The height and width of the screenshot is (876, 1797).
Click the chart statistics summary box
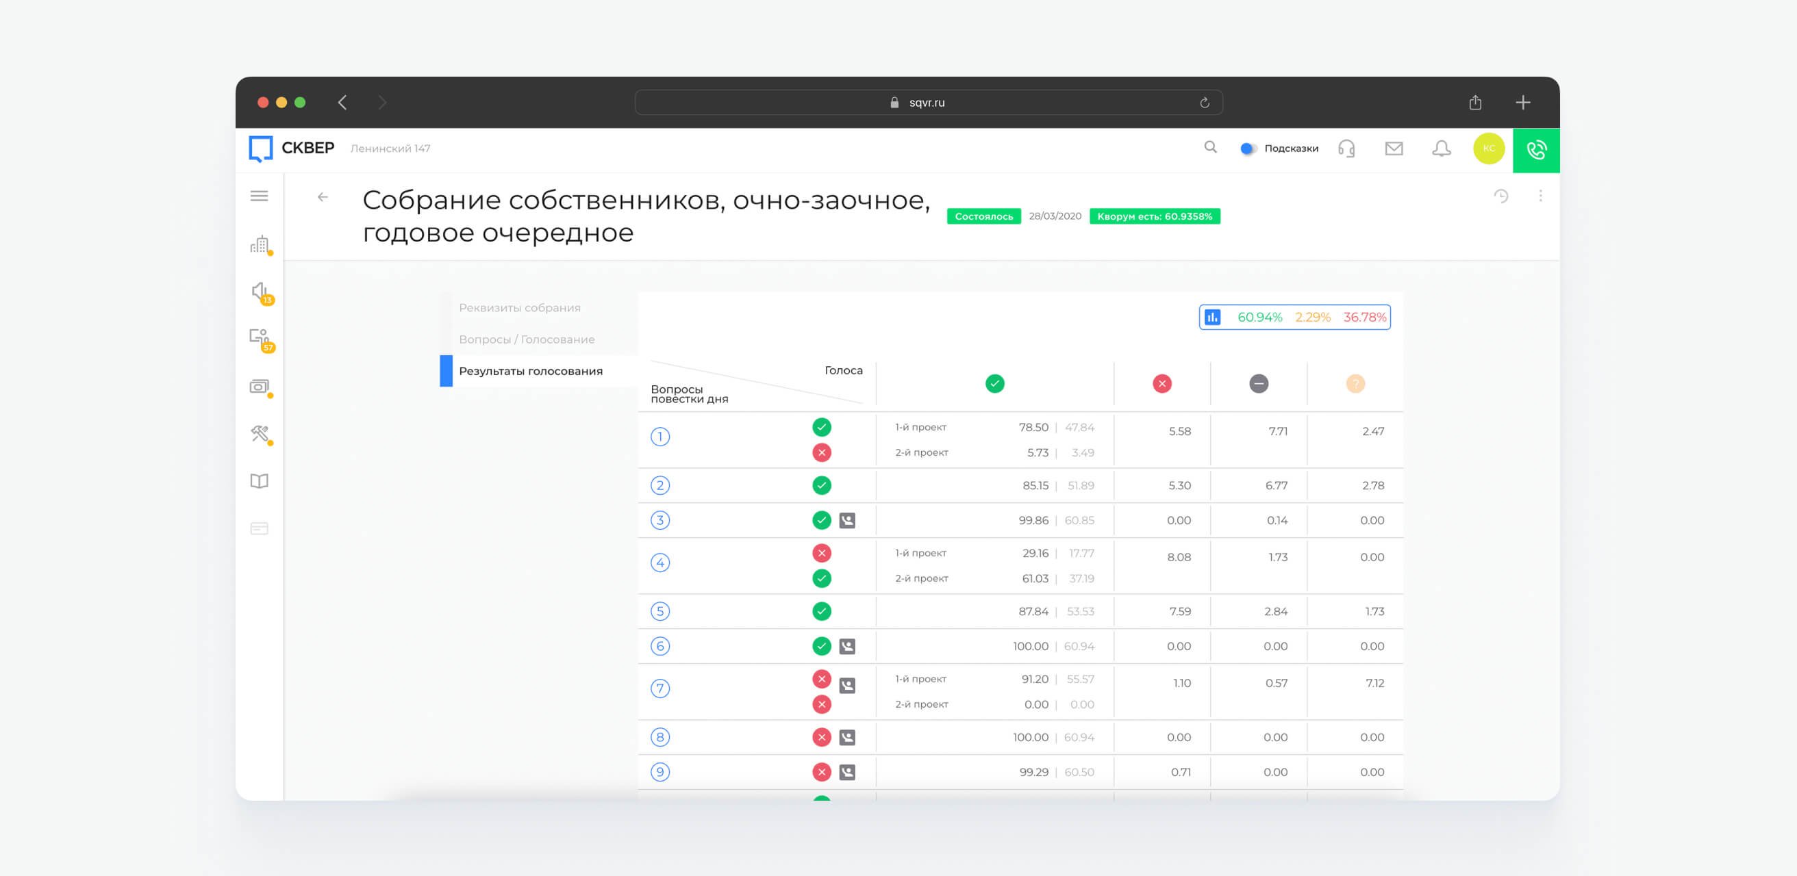tap(1295, 317)
